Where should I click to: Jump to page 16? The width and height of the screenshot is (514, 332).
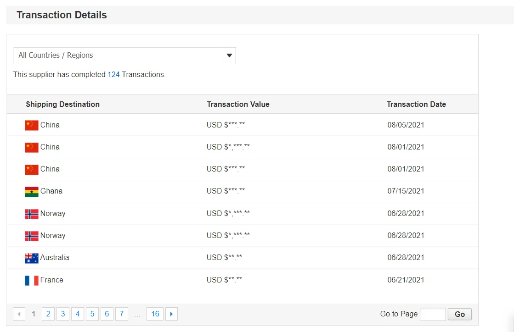(x=155, y=314)
